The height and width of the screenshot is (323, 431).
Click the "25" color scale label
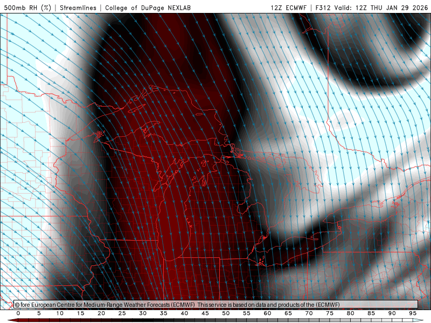(122, 313)
